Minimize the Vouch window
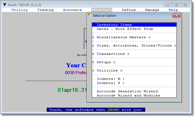Screen dimensions: 195x117 click(168, 5)
